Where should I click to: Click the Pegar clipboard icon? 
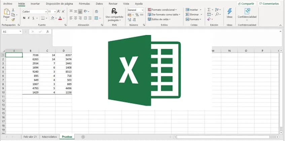point(7,12)
